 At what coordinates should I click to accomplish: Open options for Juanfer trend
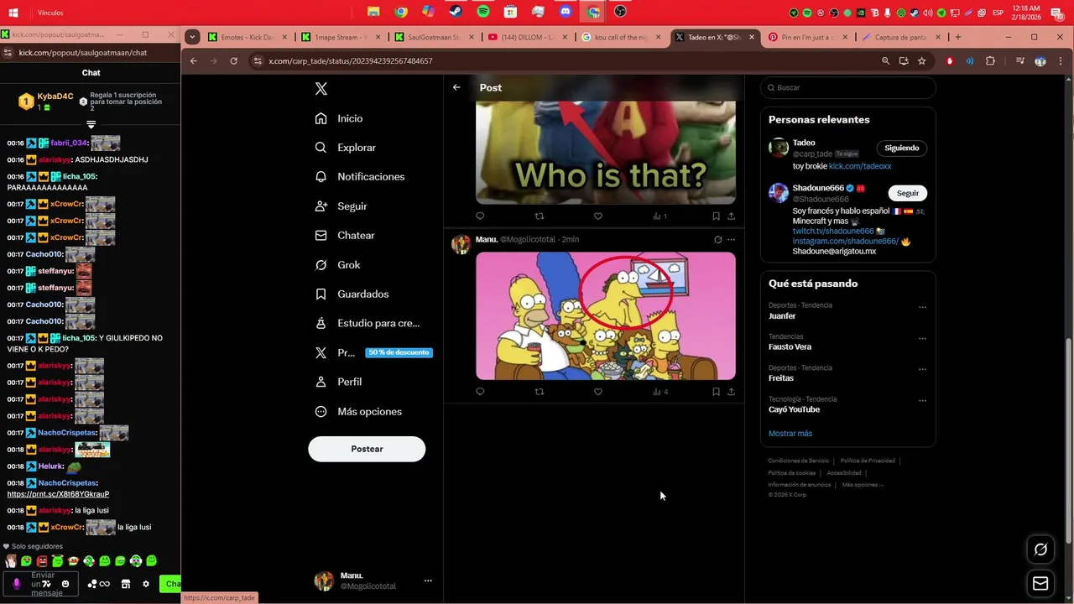tap(922, 307)
